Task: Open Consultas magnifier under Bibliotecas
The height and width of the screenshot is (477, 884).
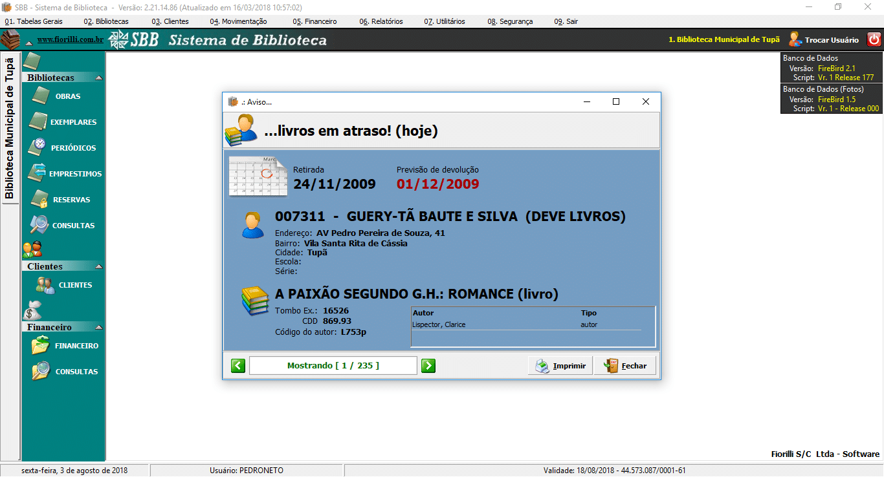Action: point(39,226)
